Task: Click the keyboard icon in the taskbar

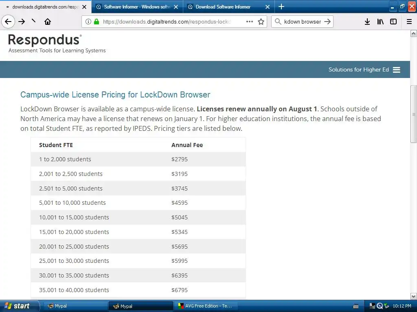Action: pyautogui.click(x=356, y=306)
